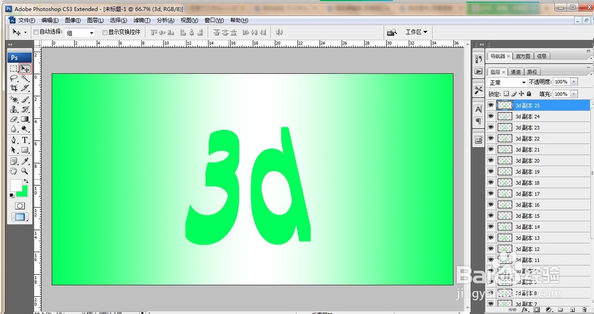The image size is (594, 314).
Task: Open the 不透明度 slider arrow
Action: [574, 82]
